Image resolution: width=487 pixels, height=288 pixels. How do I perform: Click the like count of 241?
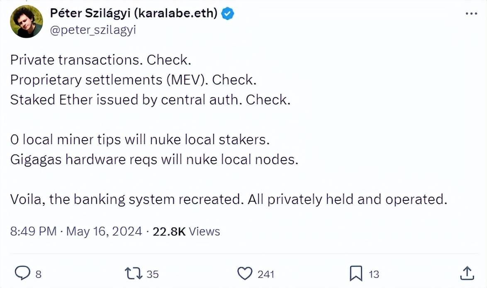pyautogui.click(x=266, y=274)
